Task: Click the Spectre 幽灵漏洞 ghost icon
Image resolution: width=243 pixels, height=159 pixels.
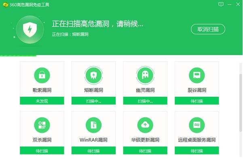Action: click(145, 75)
